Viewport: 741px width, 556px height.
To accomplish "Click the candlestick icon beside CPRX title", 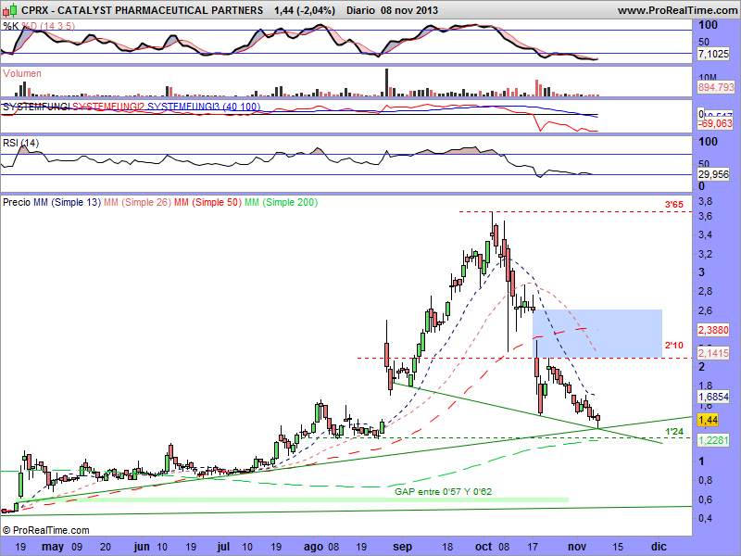I will point(10,10).
